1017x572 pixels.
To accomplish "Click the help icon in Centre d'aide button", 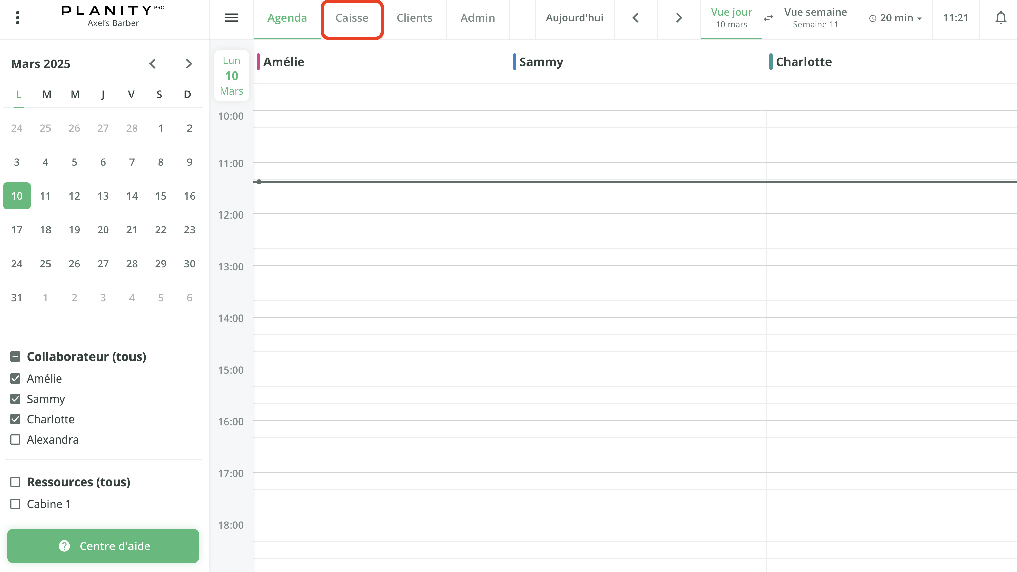I will point(64,546).
